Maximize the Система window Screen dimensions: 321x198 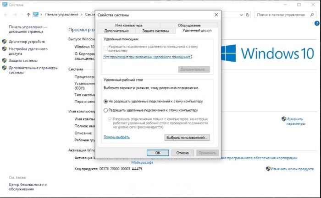point(299,5)
